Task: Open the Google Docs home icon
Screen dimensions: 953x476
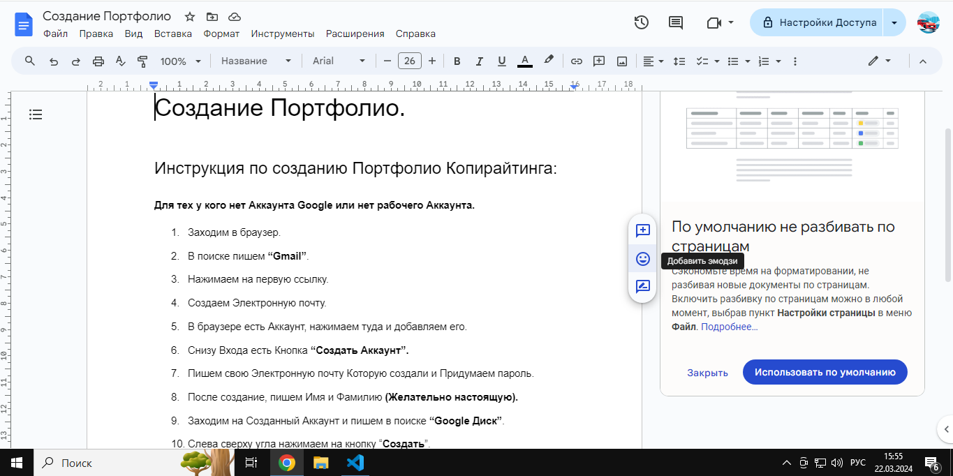Action: point(24,24)
